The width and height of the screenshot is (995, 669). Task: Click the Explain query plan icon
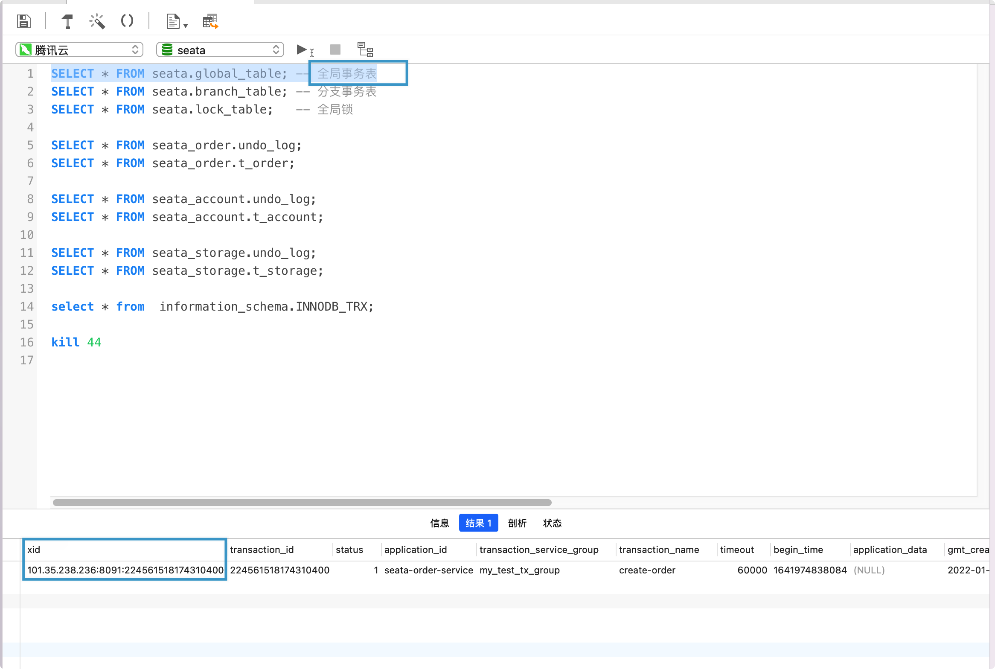365,49
